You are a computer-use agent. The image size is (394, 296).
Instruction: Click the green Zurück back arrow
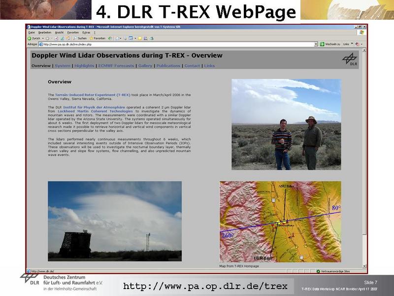[30, 38]
